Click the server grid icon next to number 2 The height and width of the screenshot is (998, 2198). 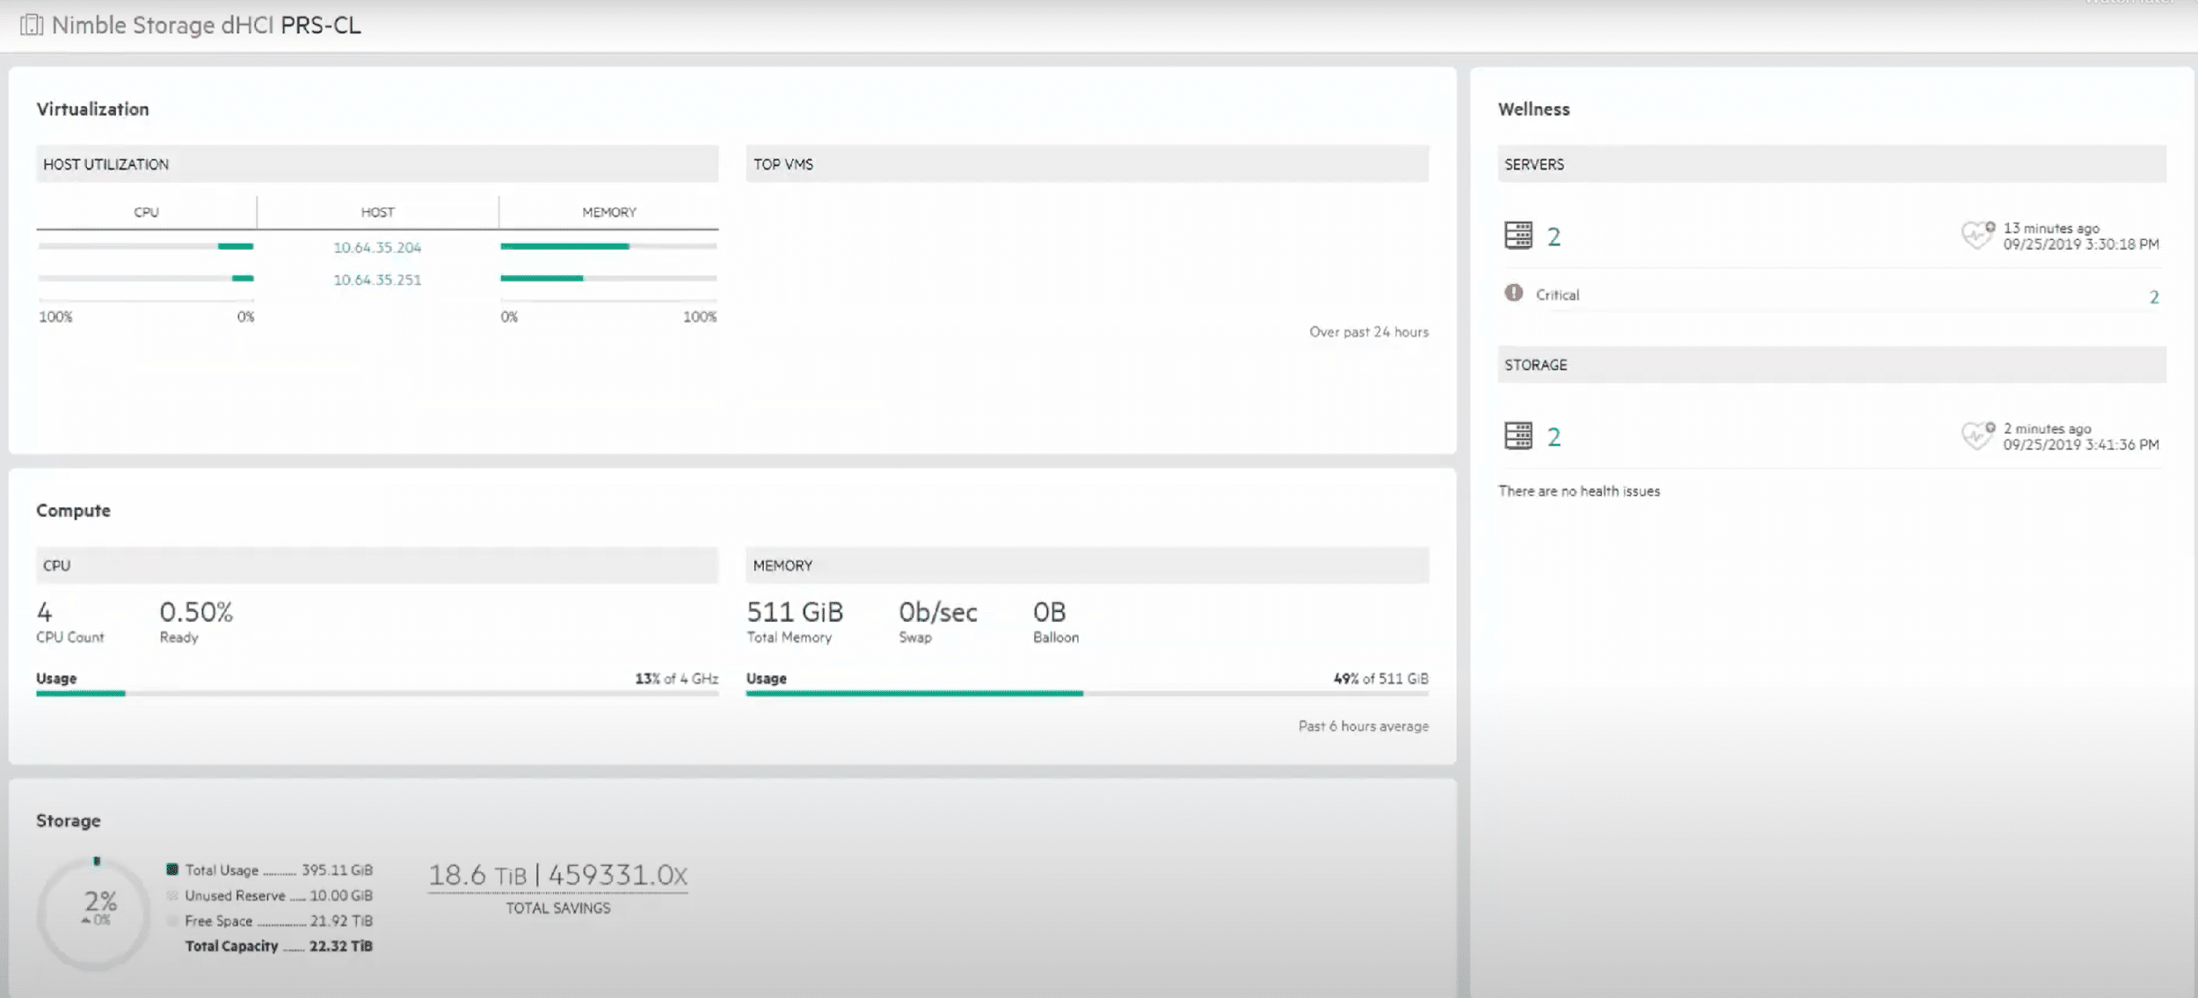pyautogui.click(x=1517, y=236)
